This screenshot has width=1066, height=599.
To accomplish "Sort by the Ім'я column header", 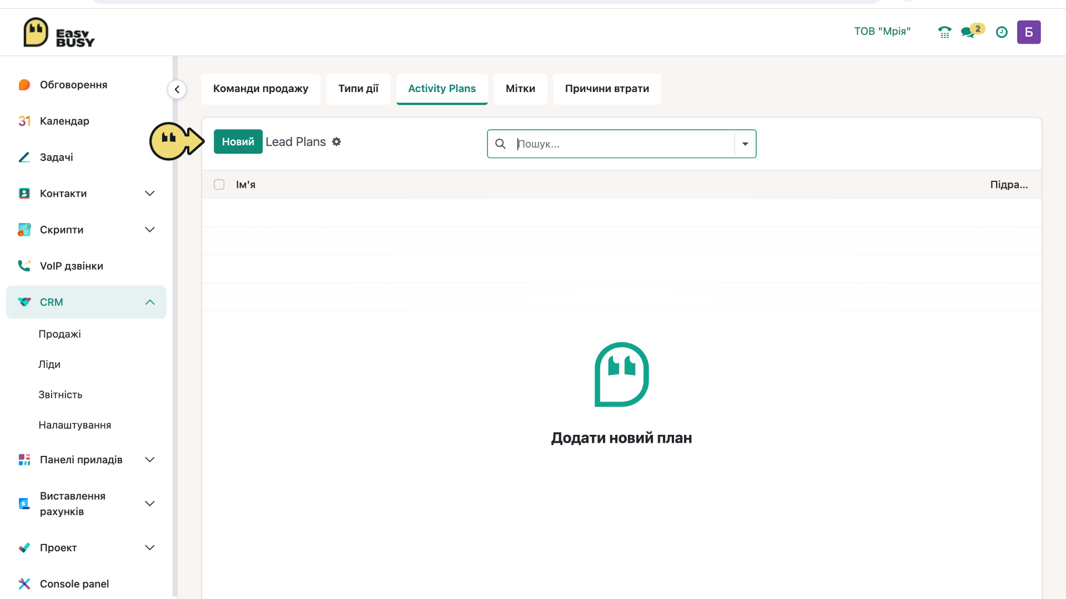I will (246, 185).
